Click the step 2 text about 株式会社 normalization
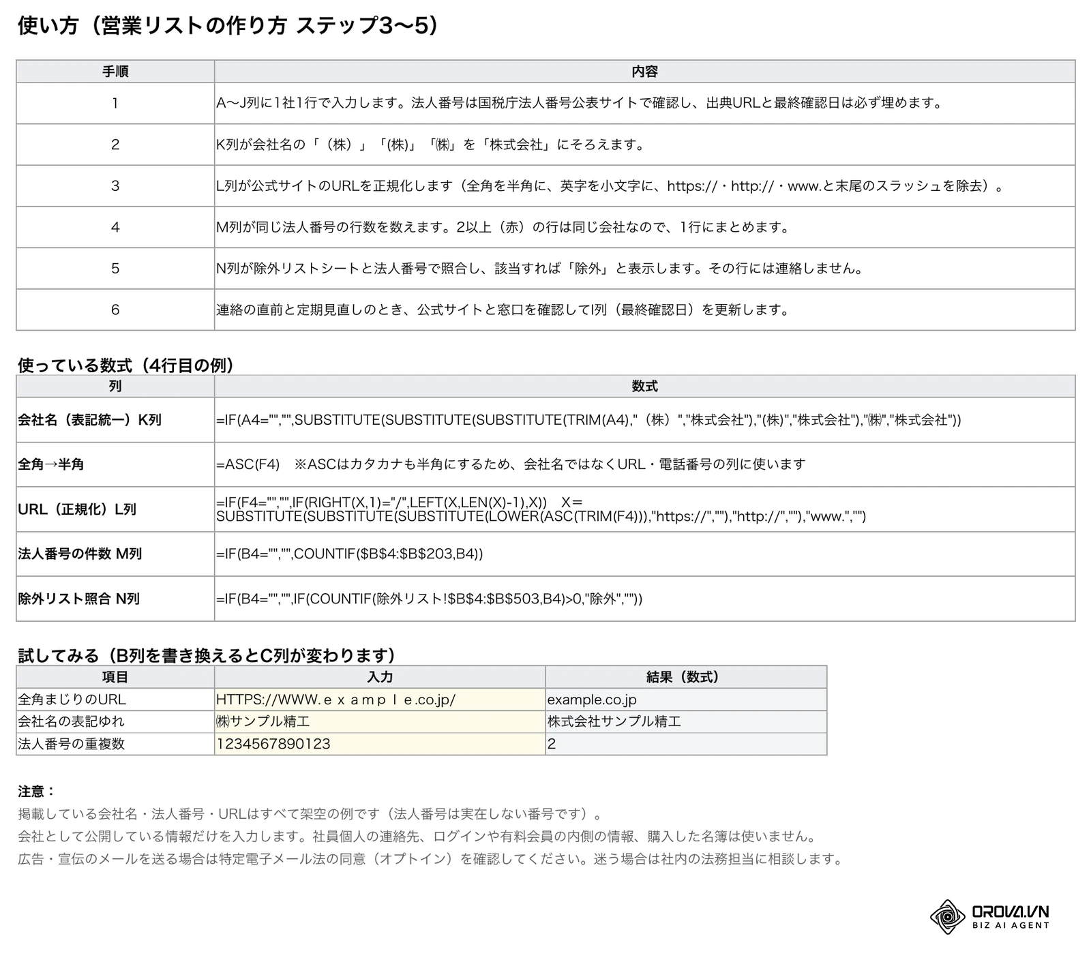Viewport: 1091px width, 962px height. click(x=430, y=145)
